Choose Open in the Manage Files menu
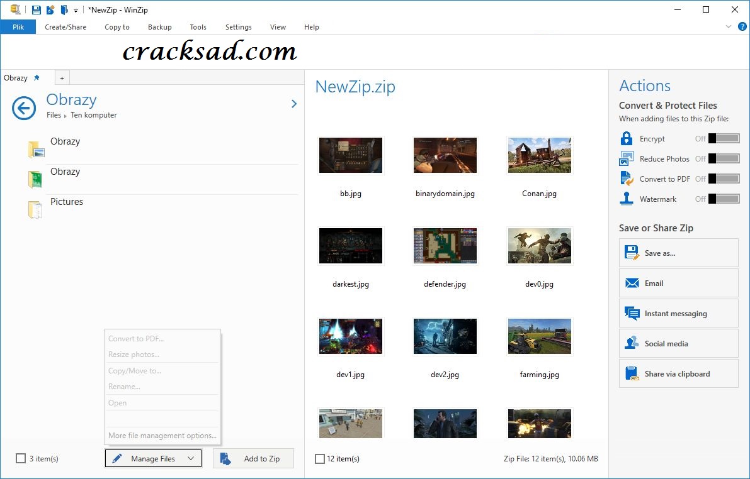The width and height of the screenshot is (750, 479). 162,402
